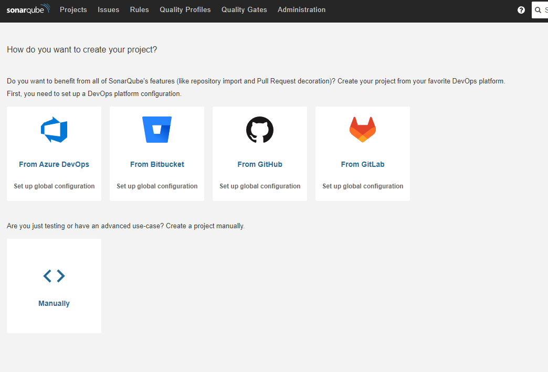Image resolution: width=548 pixels, height=372 pixels.
Task: Select From GitHub link
Action: point(260,164)
